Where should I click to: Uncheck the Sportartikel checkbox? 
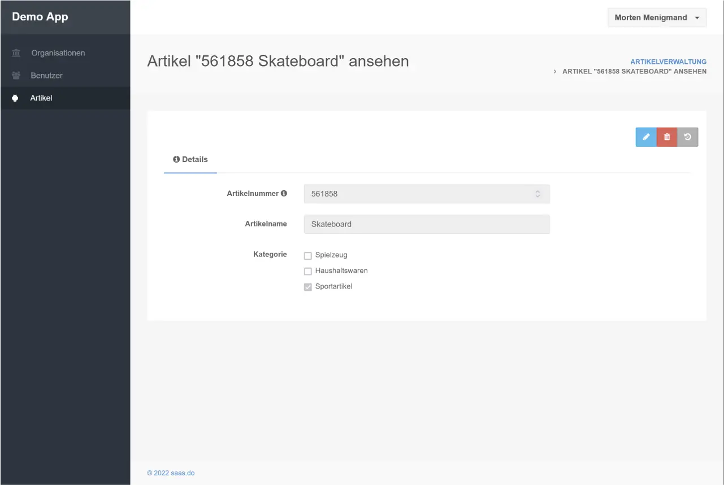[x=308, y=287]
